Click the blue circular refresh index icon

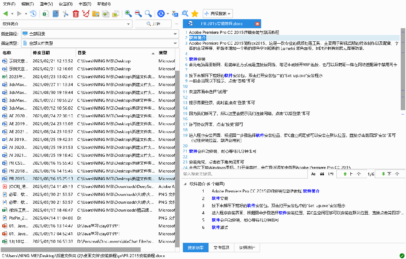coord(161,14)
